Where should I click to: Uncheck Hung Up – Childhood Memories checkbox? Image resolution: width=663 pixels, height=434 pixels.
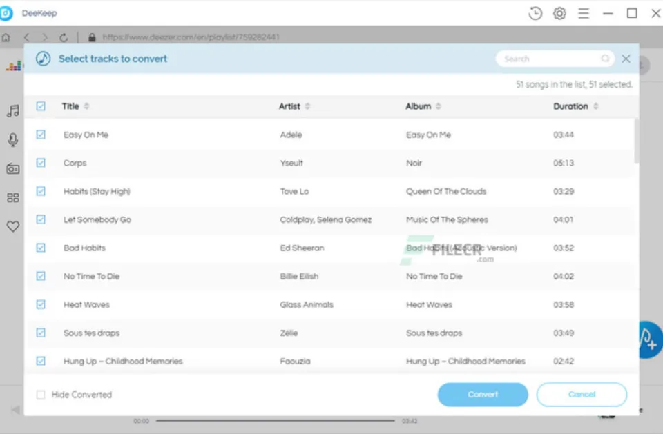click(41, 361)
